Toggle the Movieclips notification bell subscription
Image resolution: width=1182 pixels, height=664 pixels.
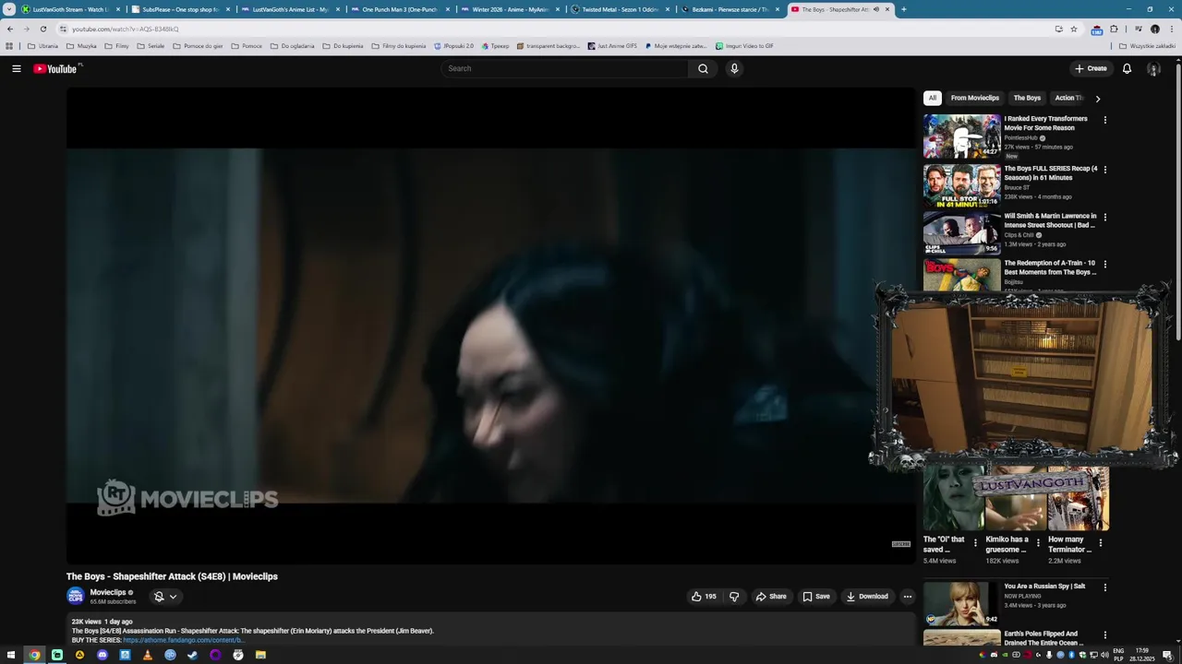[x=159, y=597]
